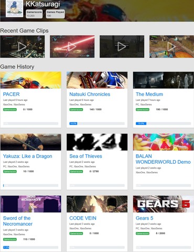Click The Medium banner image
This screenshot has width=194, height=252.
(x=164, y=80)
